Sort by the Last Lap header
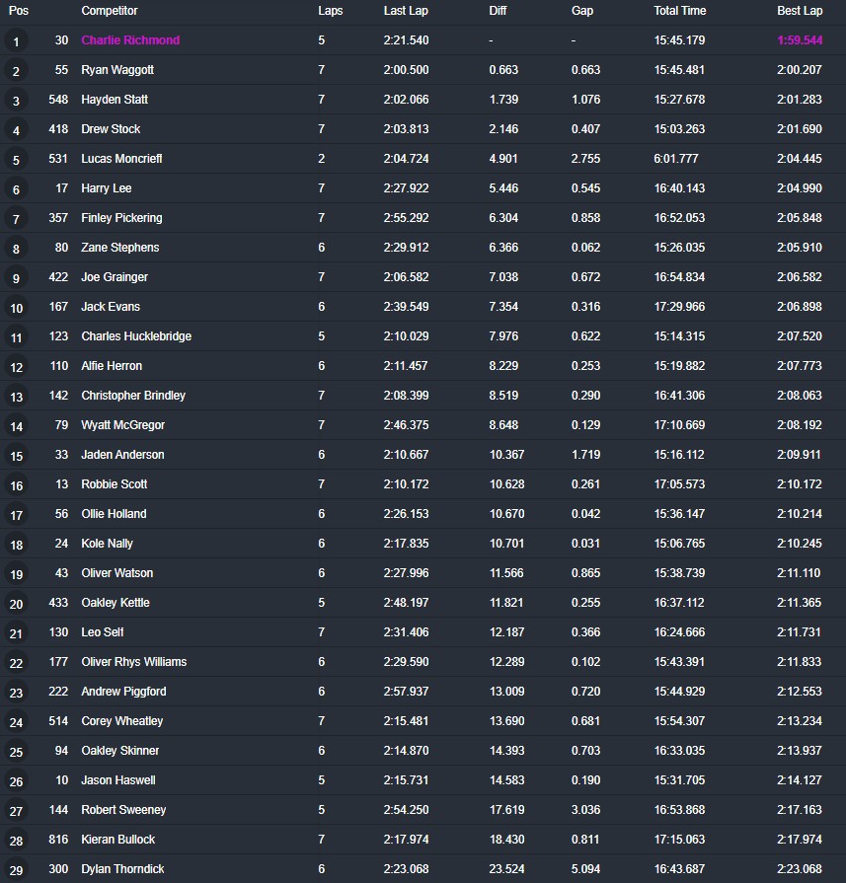 [406, 11]
